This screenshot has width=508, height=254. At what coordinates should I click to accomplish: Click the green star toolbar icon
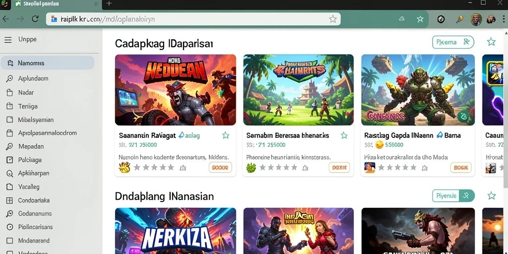(x=420, y=19)
